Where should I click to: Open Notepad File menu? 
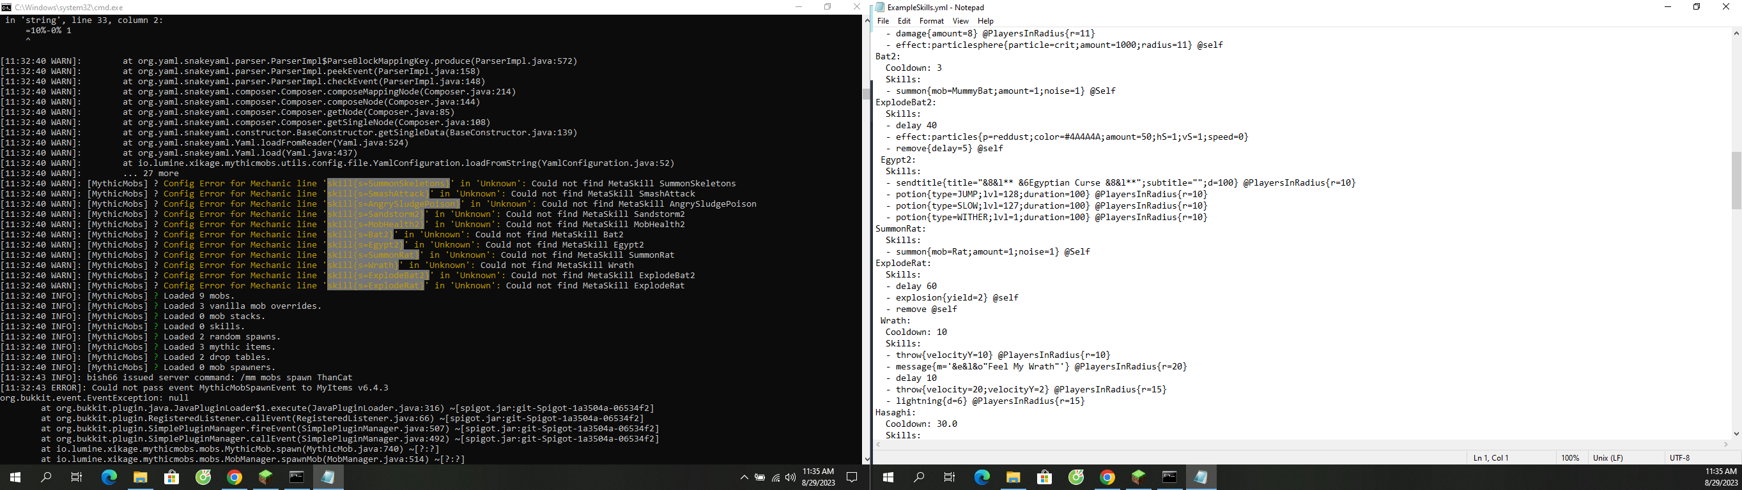pos(883,21)
